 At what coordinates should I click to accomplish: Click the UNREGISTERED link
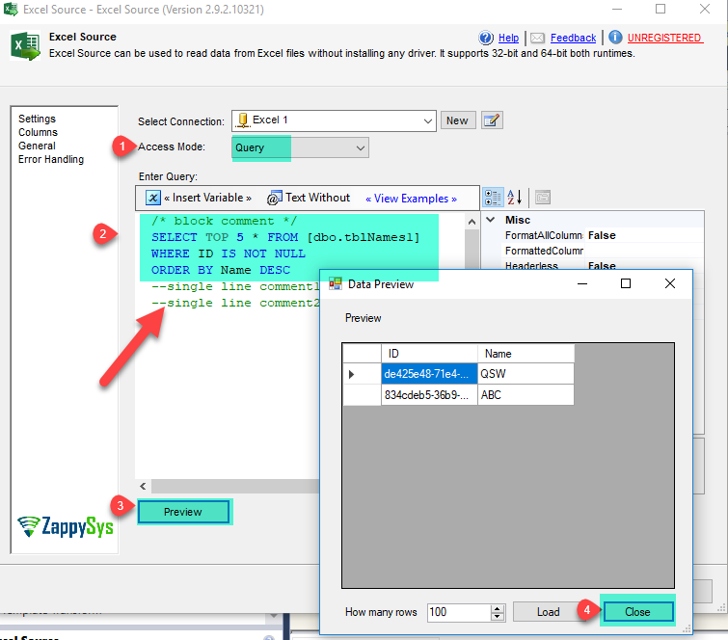(664, 39)
